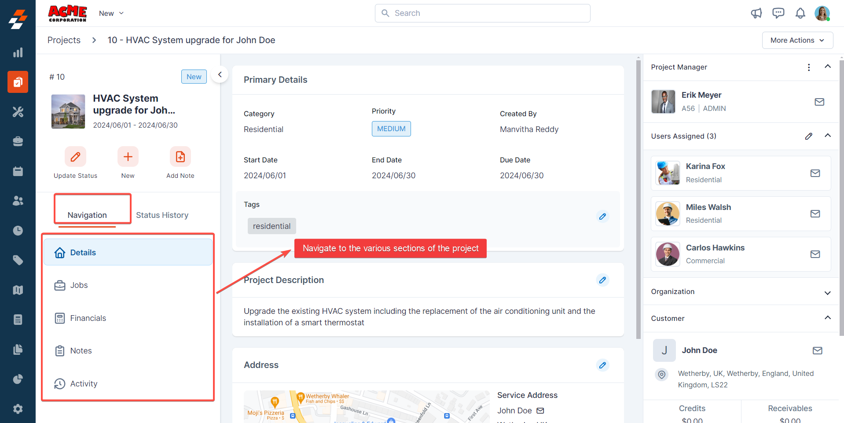Open notifications bell in top bar

800,13
